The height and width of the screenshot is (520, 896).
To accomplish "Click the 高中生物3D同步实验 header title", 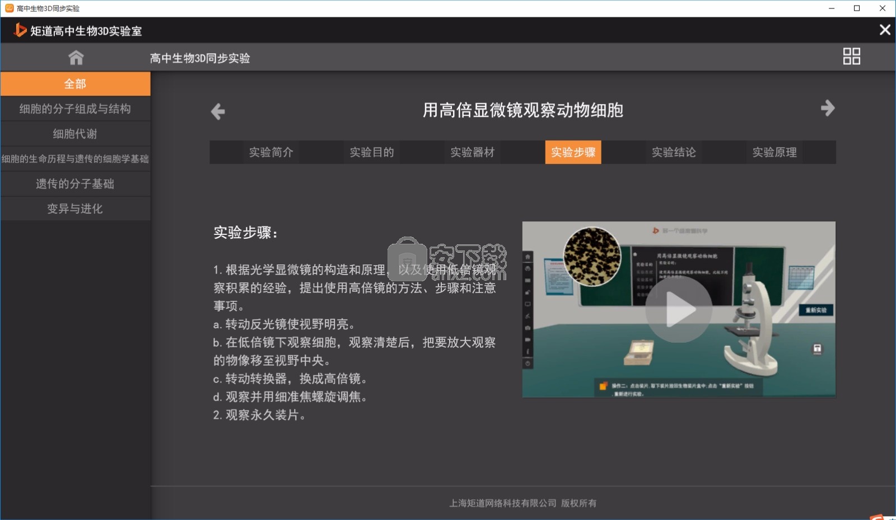I will [x=200, y=58].
